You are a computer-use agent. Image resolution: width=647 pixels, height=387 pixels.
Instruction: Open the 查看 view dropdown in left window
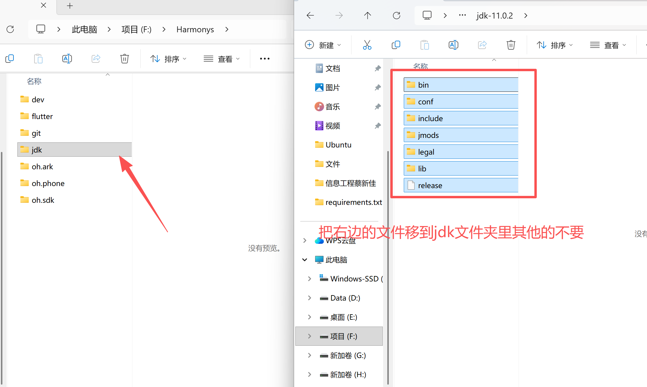(222, 59)
